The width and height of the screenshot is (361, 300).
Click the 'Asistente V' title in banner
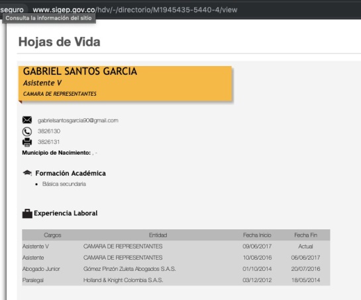[42, 83]
